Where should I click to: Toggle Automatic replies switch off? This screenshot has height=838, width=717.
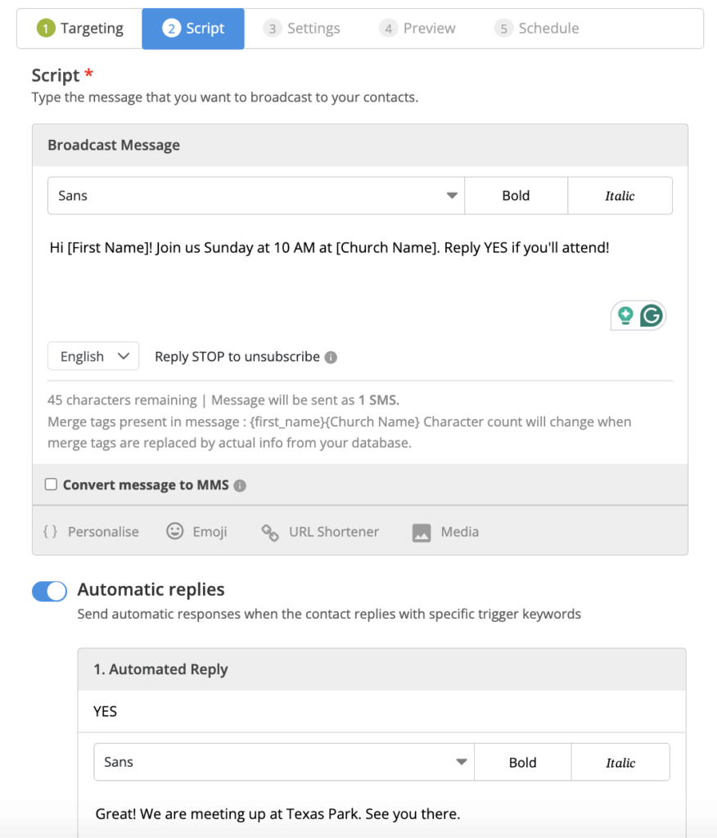pos(49,591)
